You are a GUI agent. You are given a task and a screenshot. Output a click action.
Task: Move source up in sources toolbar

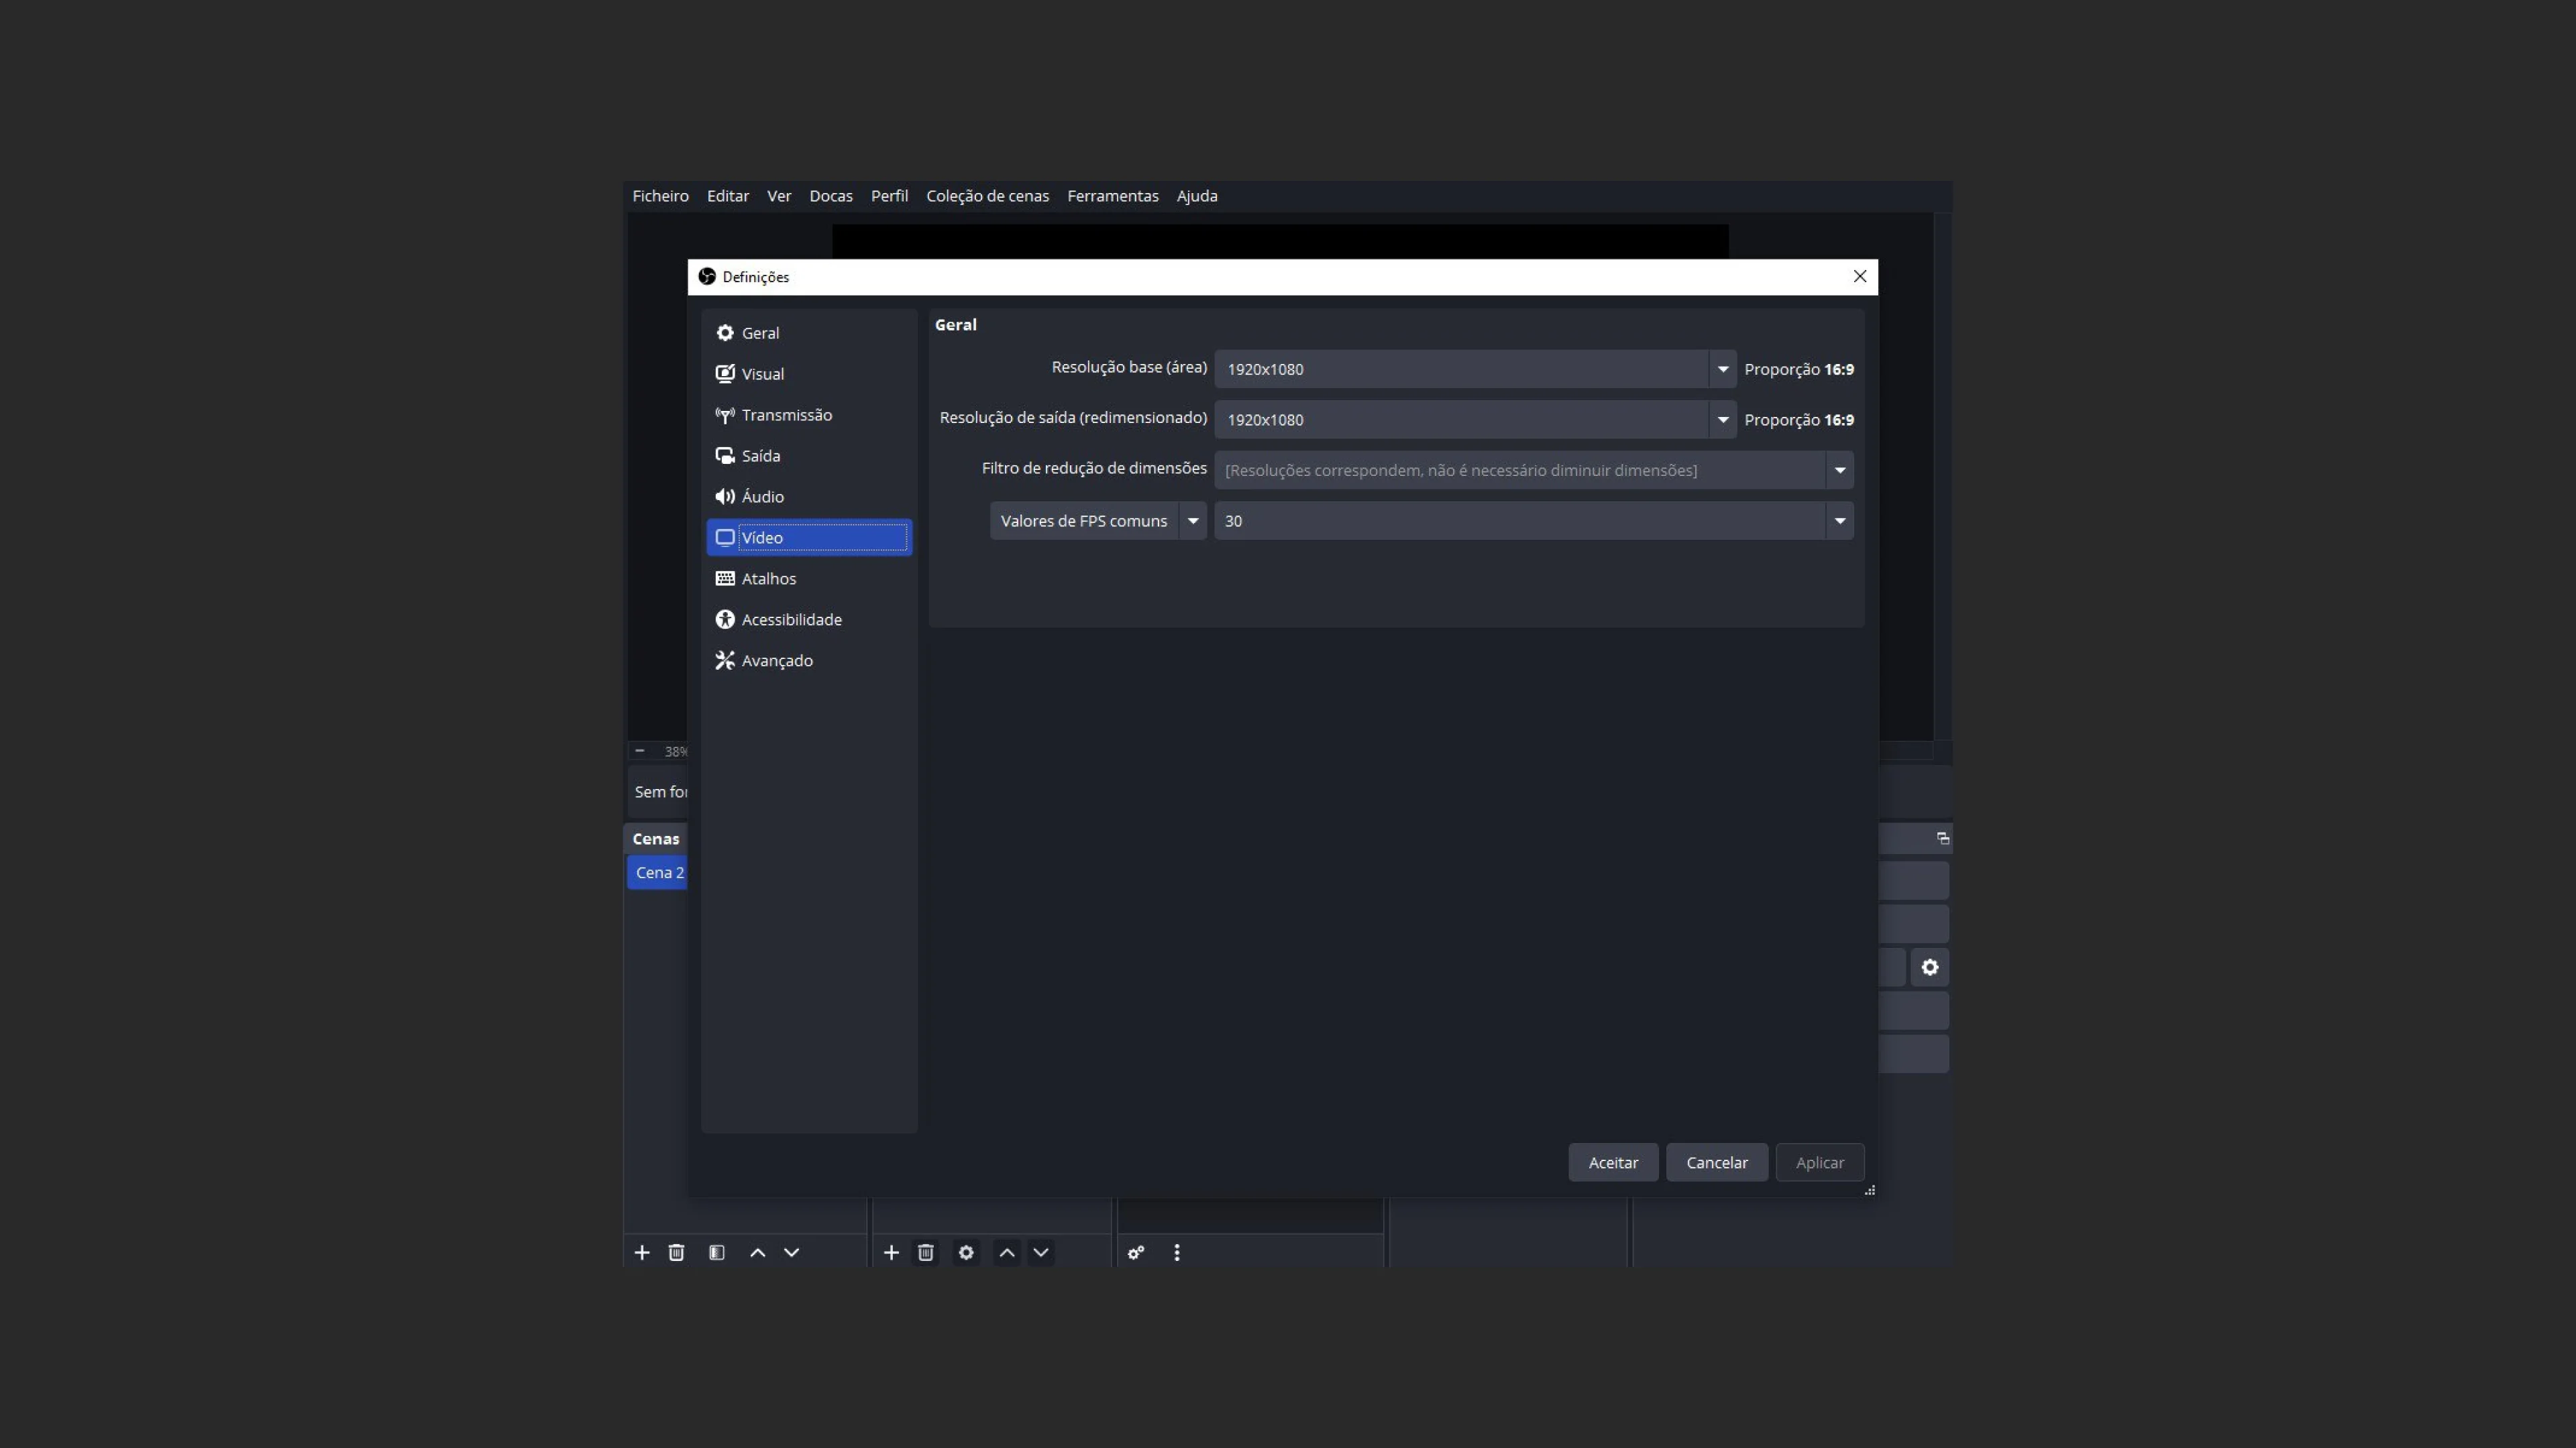click(x=1006, y=1252)
